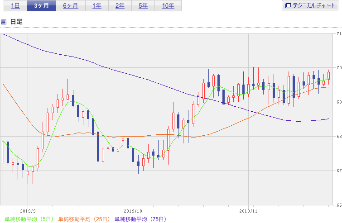Click the 単純移動平均（25日） legend label
The width and height of the screenshot is (342, 223).
[84, 219]
